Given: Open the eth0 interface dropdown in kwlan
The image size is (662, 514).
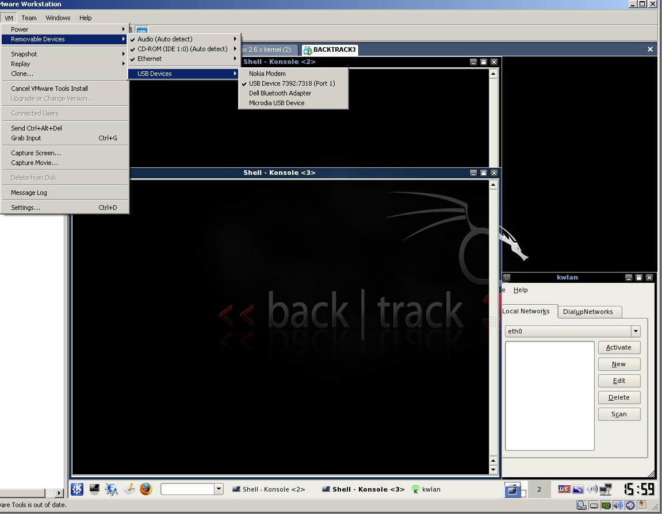Looking at the screenshot, I should 636,331.
